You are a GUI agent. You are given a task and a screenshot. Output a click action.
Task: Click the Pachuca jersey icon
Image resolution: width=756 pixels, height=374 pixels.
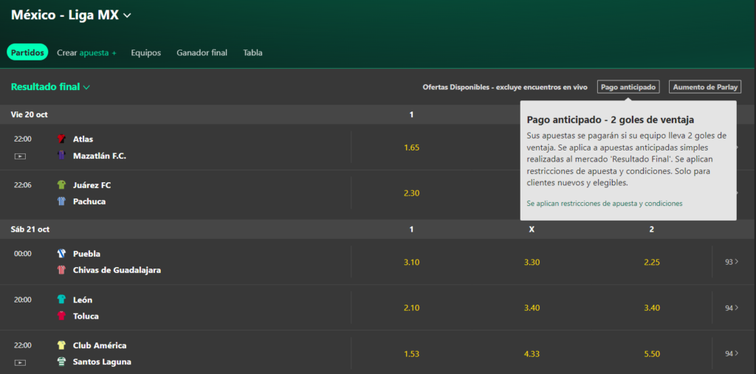(61, 201)
